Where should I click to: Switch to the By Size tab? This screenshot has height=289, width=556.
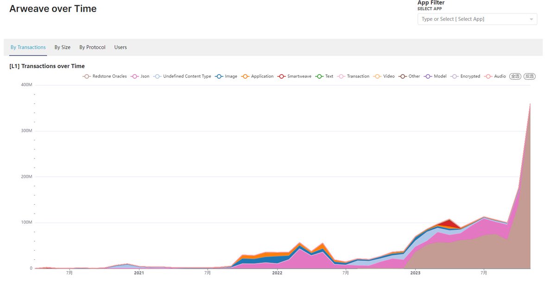coord(63,47)
